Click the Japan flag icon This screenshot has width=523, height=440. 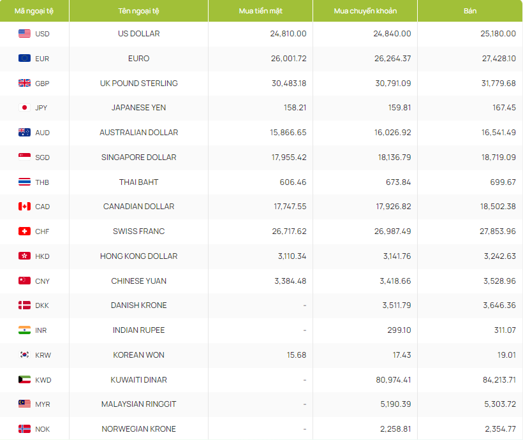(24, 108)
